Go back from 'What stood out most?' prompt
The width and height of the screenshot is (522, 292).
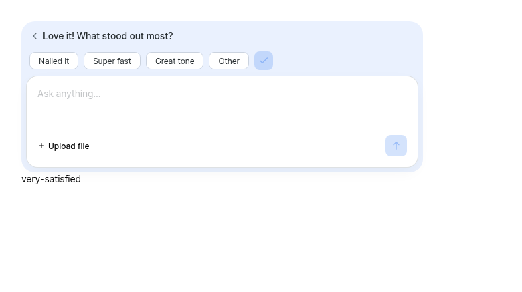(x=35, y=36)
